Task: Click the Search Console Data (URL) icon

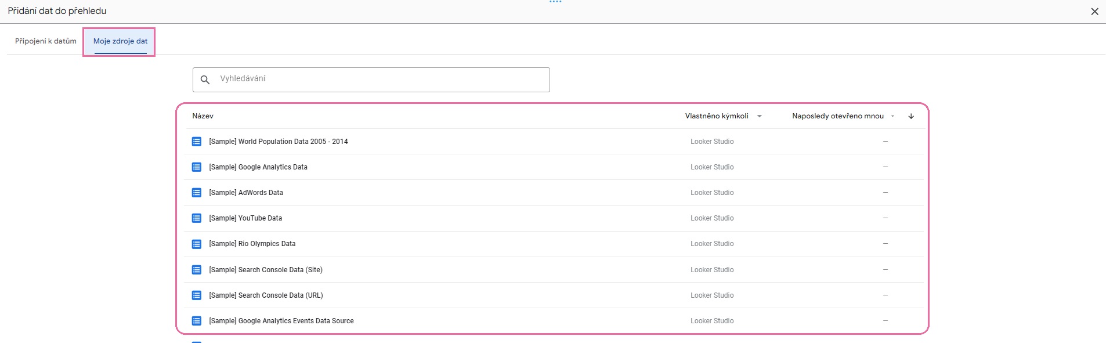Action: [x=197, y=295]
